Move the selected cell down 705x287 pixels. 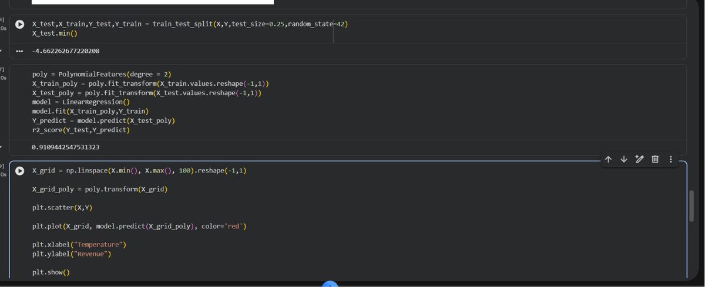click(x=624, y=159)
